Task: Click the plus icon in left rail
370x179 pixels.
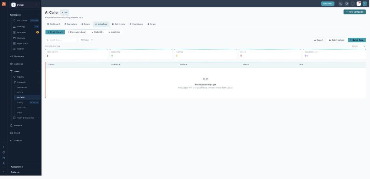Action: coord(3,147)
